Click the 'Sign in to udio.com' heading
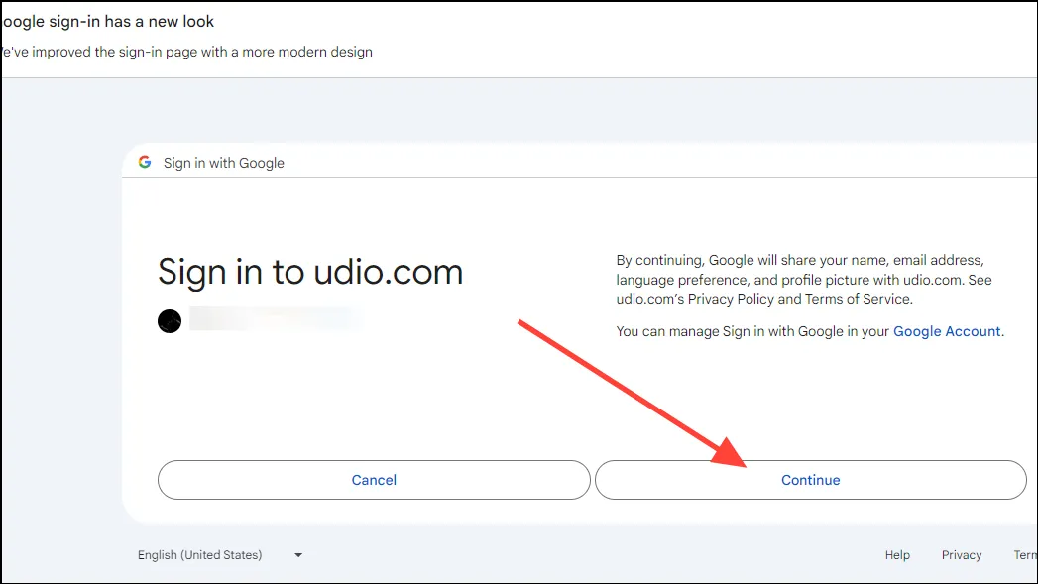 click(310, 272)
